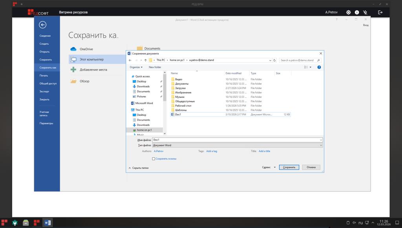The width and height of the screenshot is (402, 228).
Task: Click A.Petrov author link
Action: [x=159, y=151]
